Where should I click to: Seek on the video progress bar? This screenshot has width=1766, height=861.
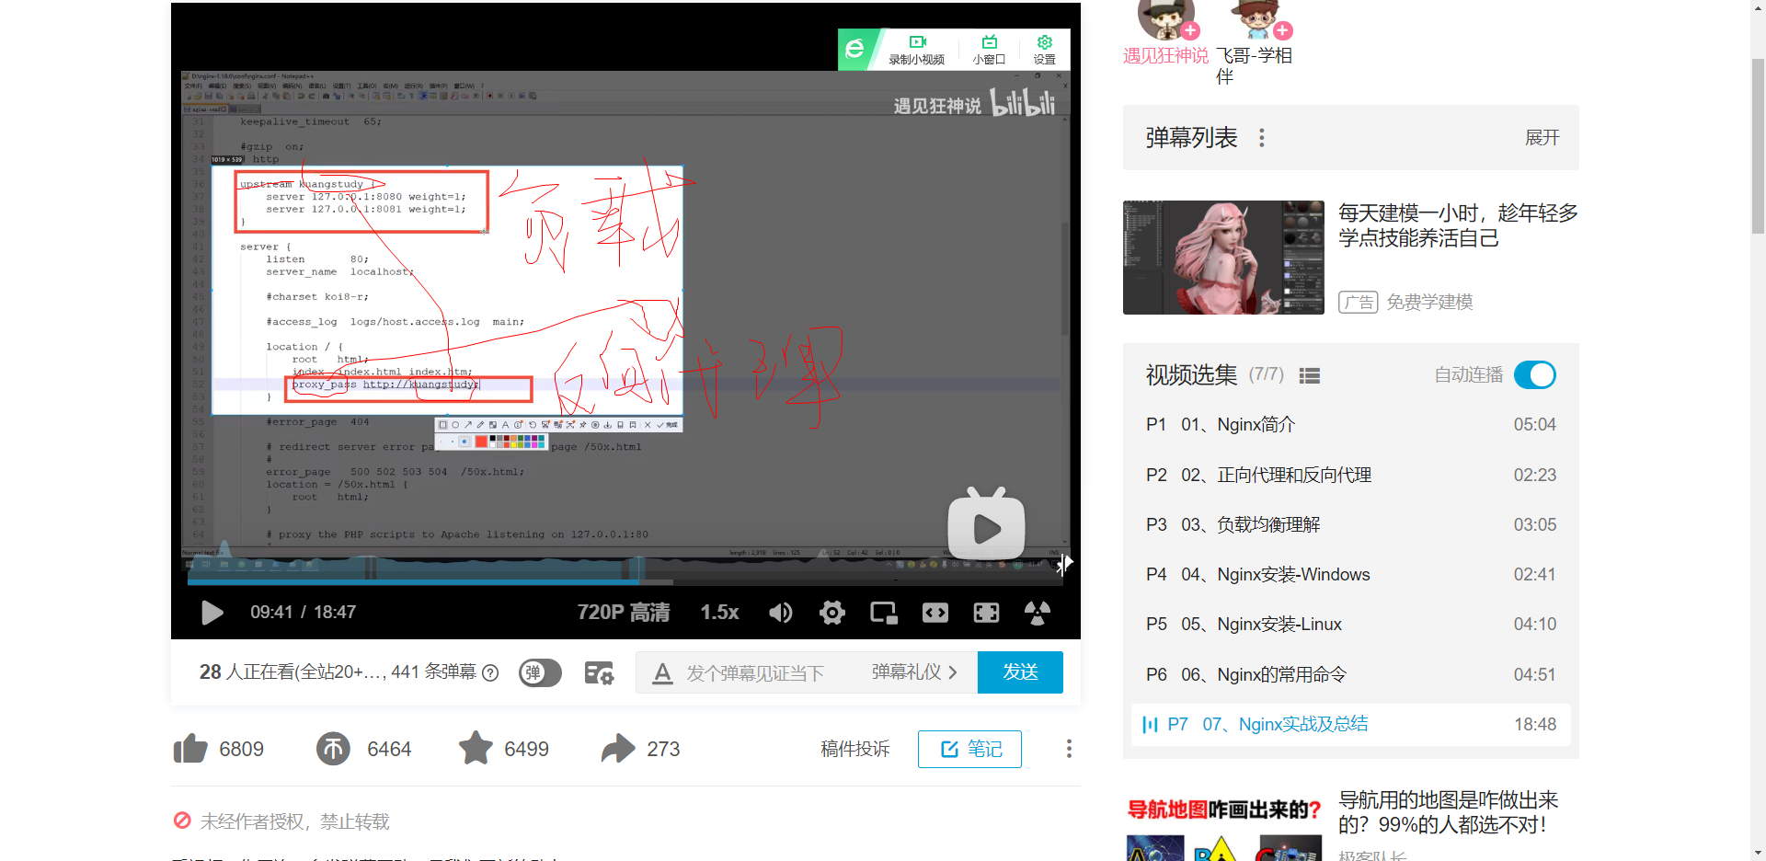[x=625, y=581]
